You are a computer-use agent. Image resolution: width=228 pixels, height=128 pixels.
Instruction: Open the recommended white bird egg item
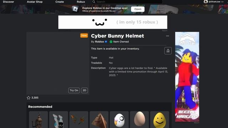pyautogui.click(x=119, y=120)
